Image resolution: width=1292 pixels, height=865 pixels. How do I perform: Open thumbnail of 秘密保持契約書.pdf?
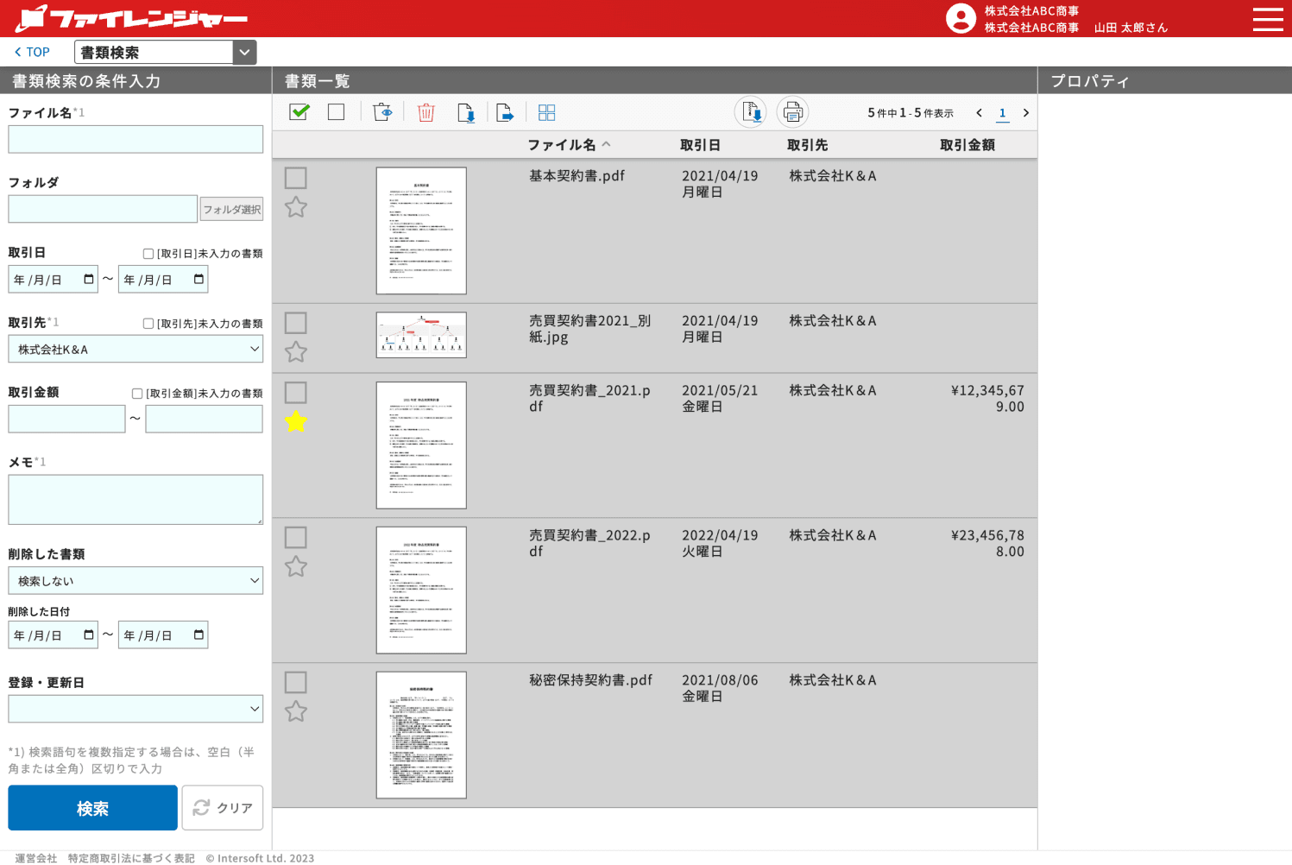pos(421,735)
